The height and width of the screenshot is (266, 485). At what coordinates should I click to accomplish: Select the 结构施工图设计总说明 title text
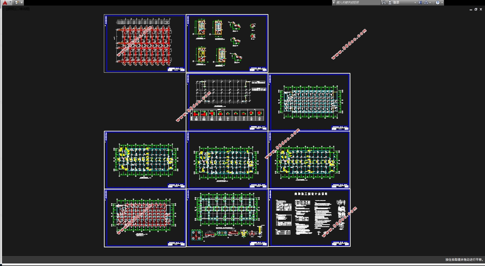(311, 194)
